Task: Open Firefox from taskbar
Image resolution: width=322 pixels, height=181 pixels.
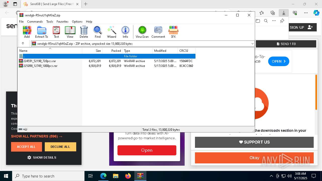Action: coord(128,176)
